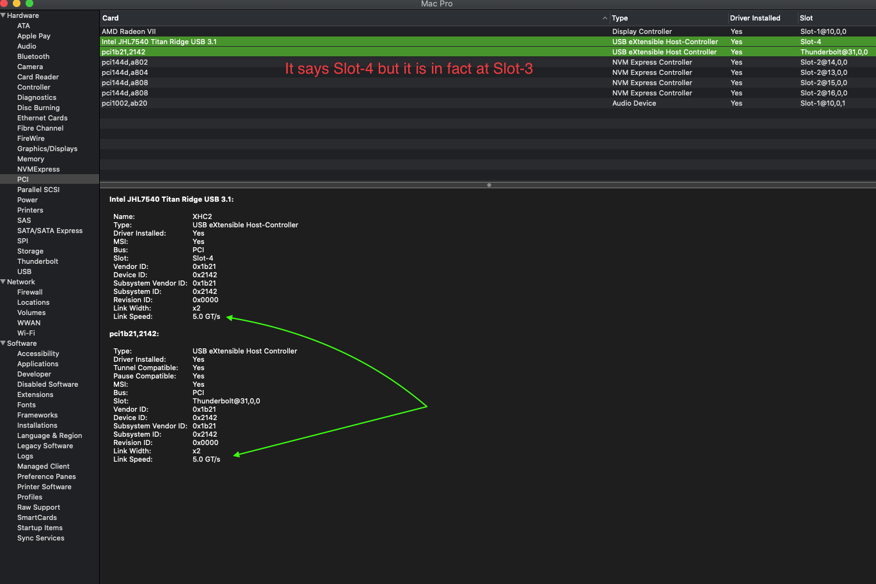This screenshot has height=584, width=876.
Task: Open FireWire in the sidebar
Action: 31,138
